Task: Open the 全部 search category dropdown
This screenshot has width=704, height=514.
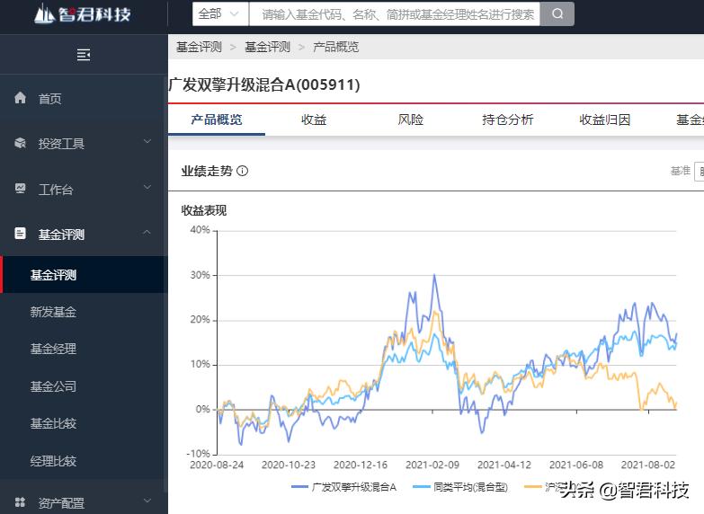Action: (x=220, y=13)
